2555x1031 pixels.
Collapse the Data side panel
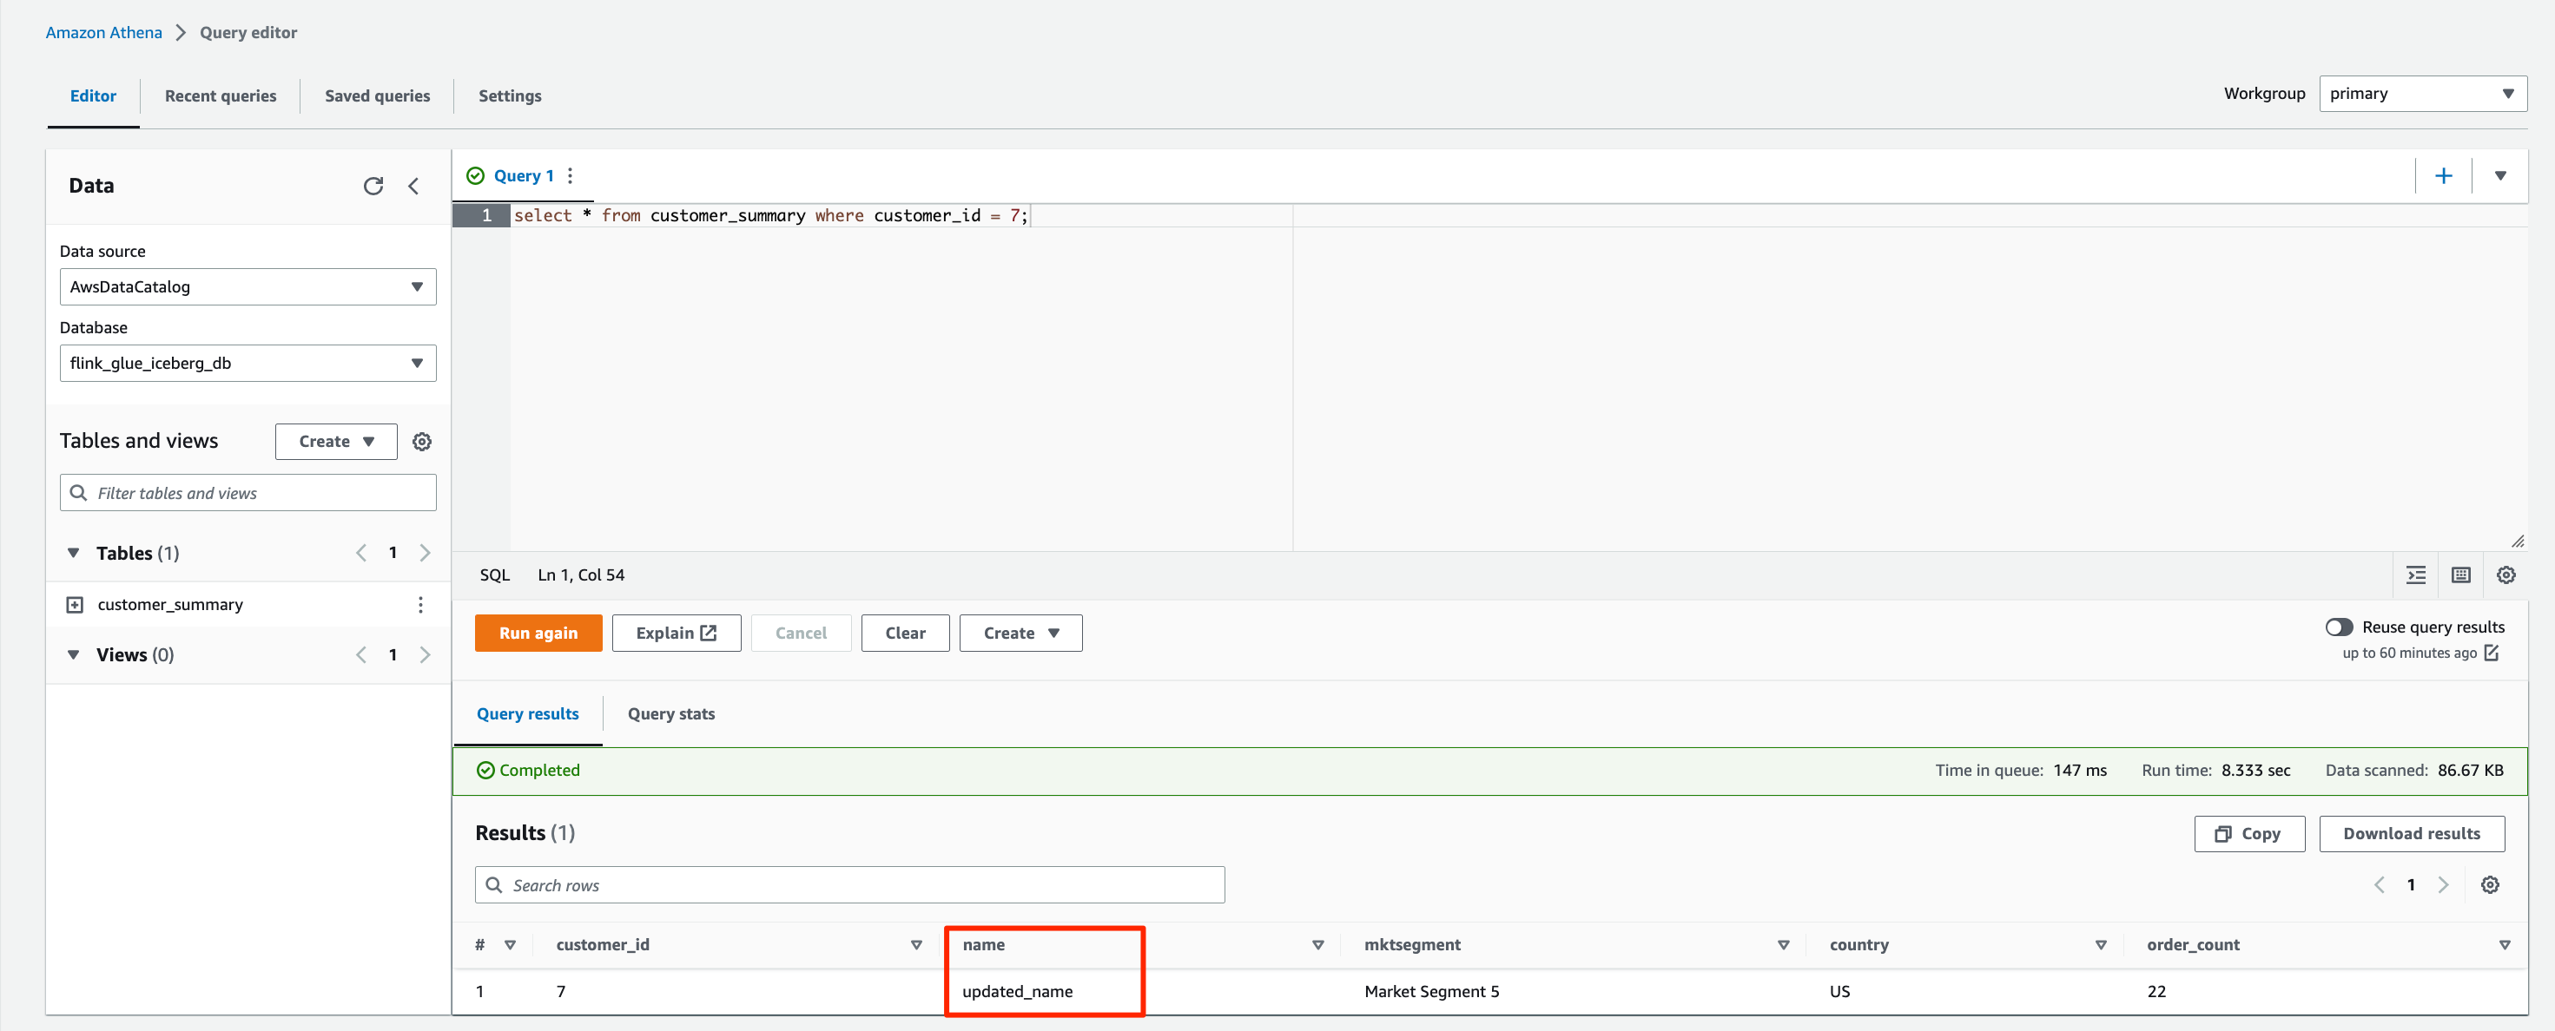tap(413, 187)
